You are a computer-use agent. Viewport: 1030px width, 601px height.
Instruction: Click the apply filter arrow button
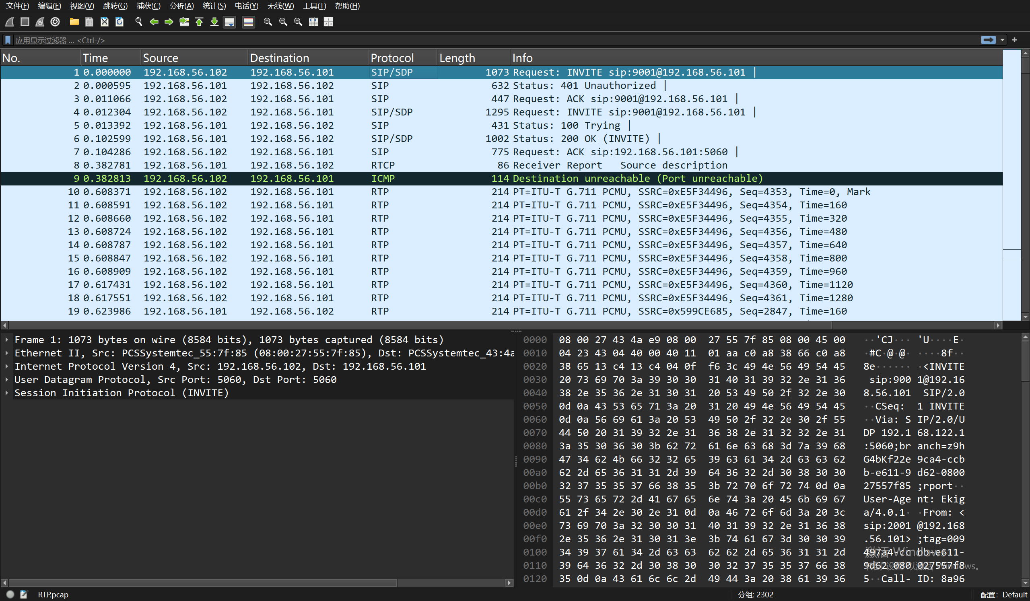click(x=988, y=40)
